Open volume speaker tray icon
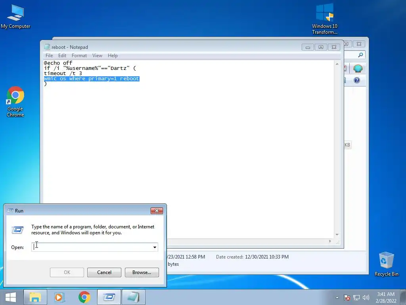The height and width of the screenshot is (305, 406). (366, 297)
